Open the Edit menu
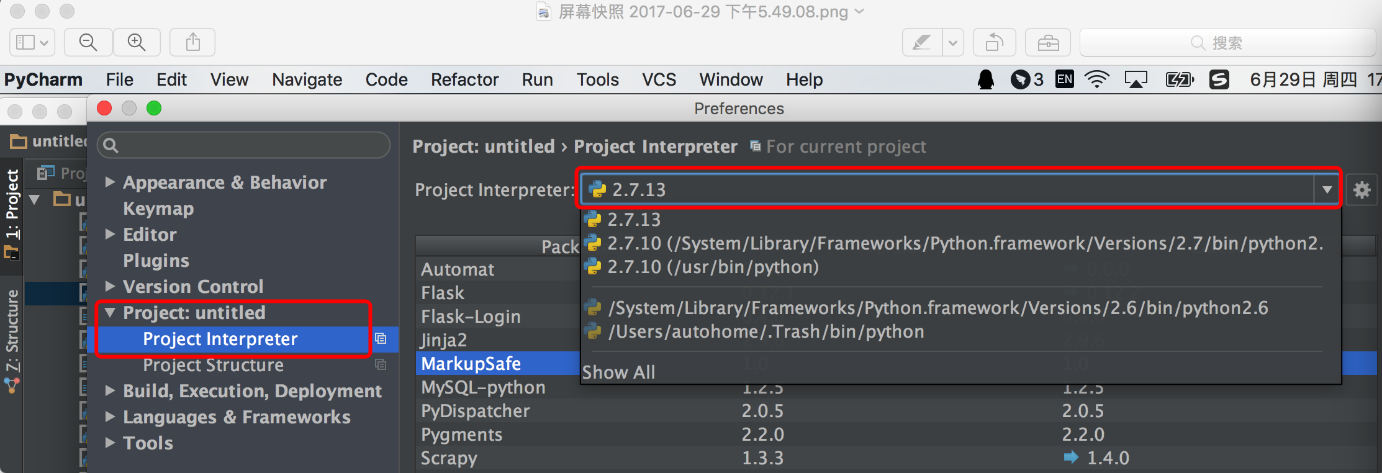 click(x=171, y=79)
